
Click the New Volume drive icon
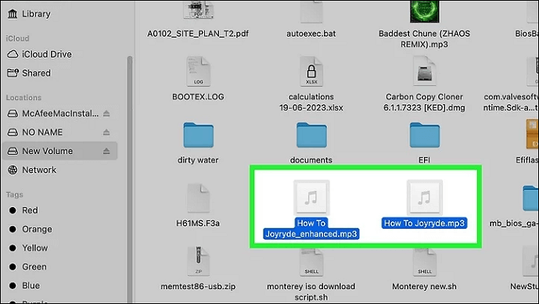click(13, 151)
